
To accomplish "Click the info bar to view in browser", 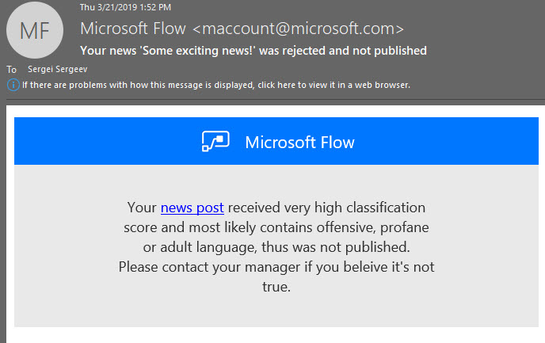I will coord(215,85).
